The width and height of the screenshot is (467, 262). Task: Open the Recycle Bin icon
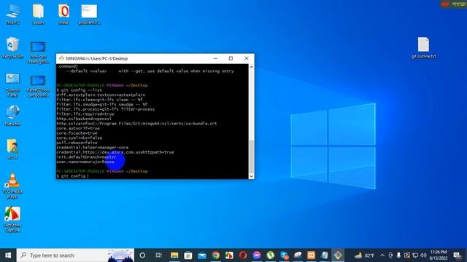(12, 47)
